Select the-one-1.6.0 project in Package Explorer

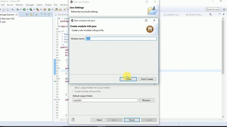8,19
